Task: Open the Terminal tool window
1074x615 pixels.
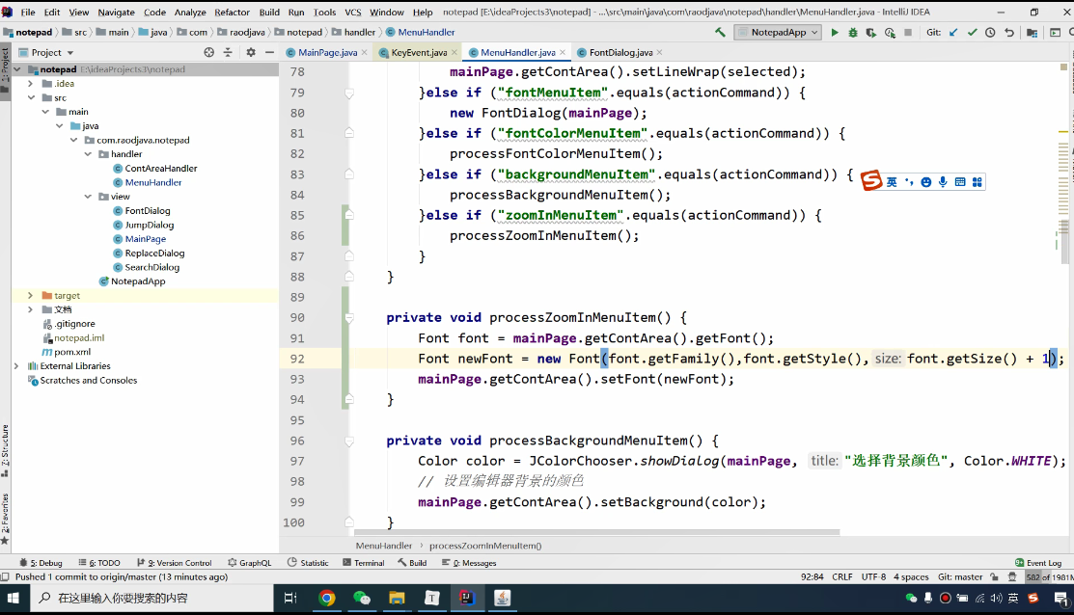Action: 364,563
